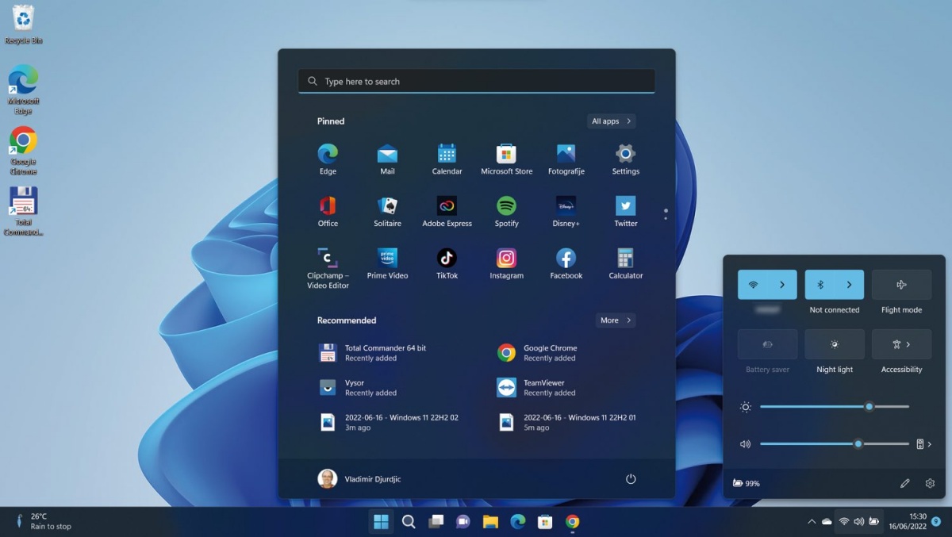Start the Solitaire game

pyautogui.click(x=387, y=212)
